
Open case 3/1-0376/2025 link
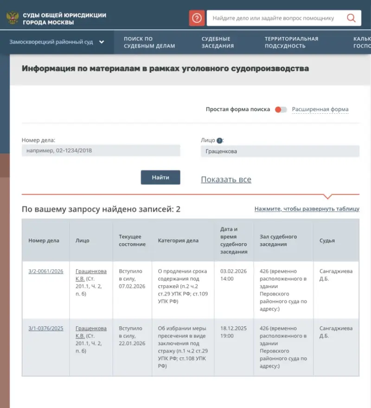tap(45, 328)
